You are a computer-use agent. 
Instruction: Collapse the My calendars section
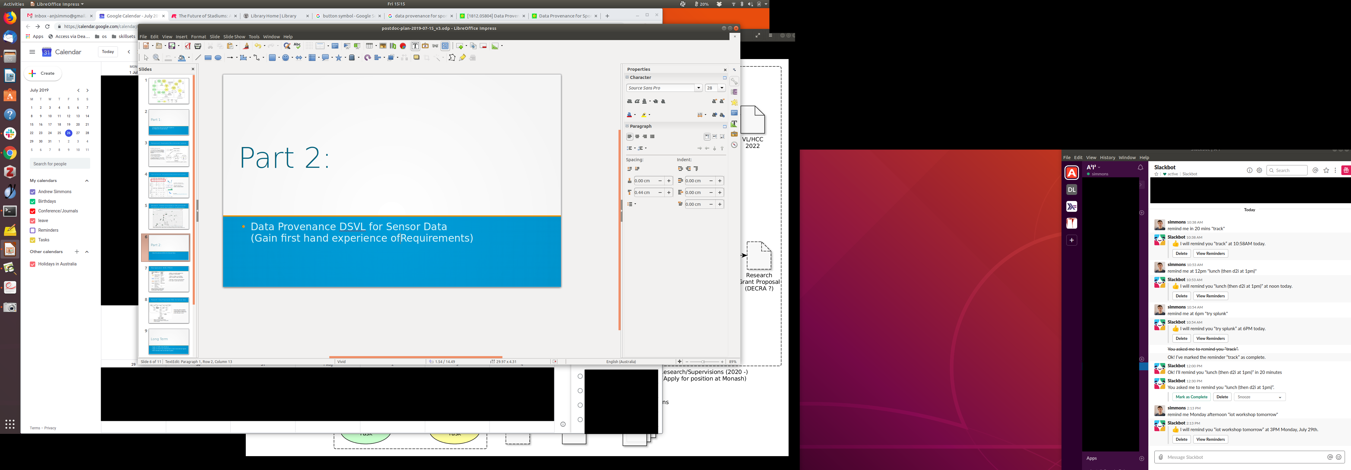pyautogui.click(x=87, y=181)
